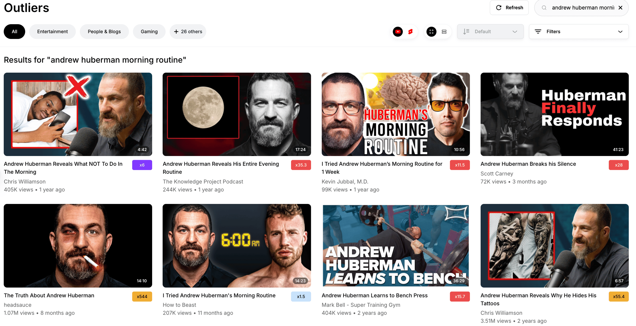The width and height of the screenshot is (636, 326).
Task: Switch to list view layout icon
Action: pyautogui.click(x=444, y=32)
